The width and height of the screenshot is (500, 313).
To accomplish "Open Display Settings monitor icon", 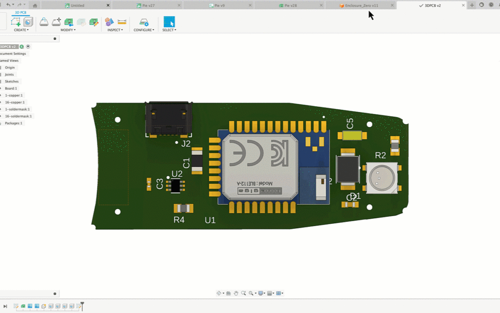I will [261, 293].
